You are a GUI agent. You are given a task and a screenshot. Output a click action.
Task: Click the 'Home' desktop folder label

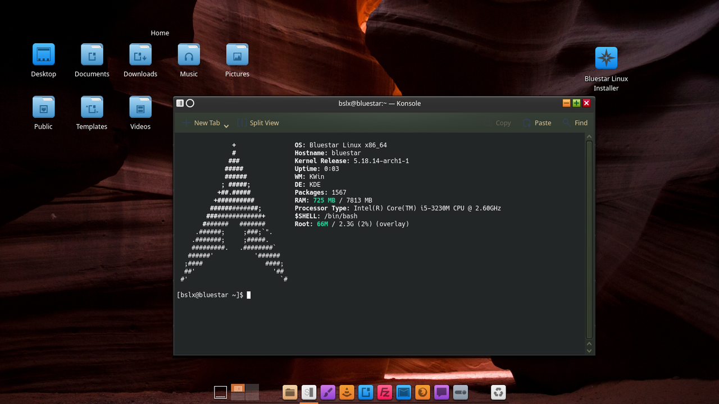(x=160, y=33)
